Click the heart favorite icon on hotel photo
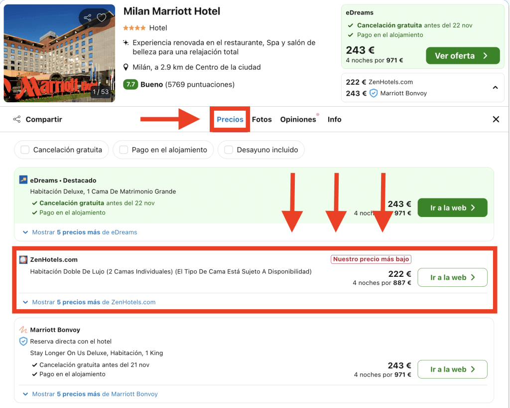Viewport: 510px width, 408px height. pos(102,18)
